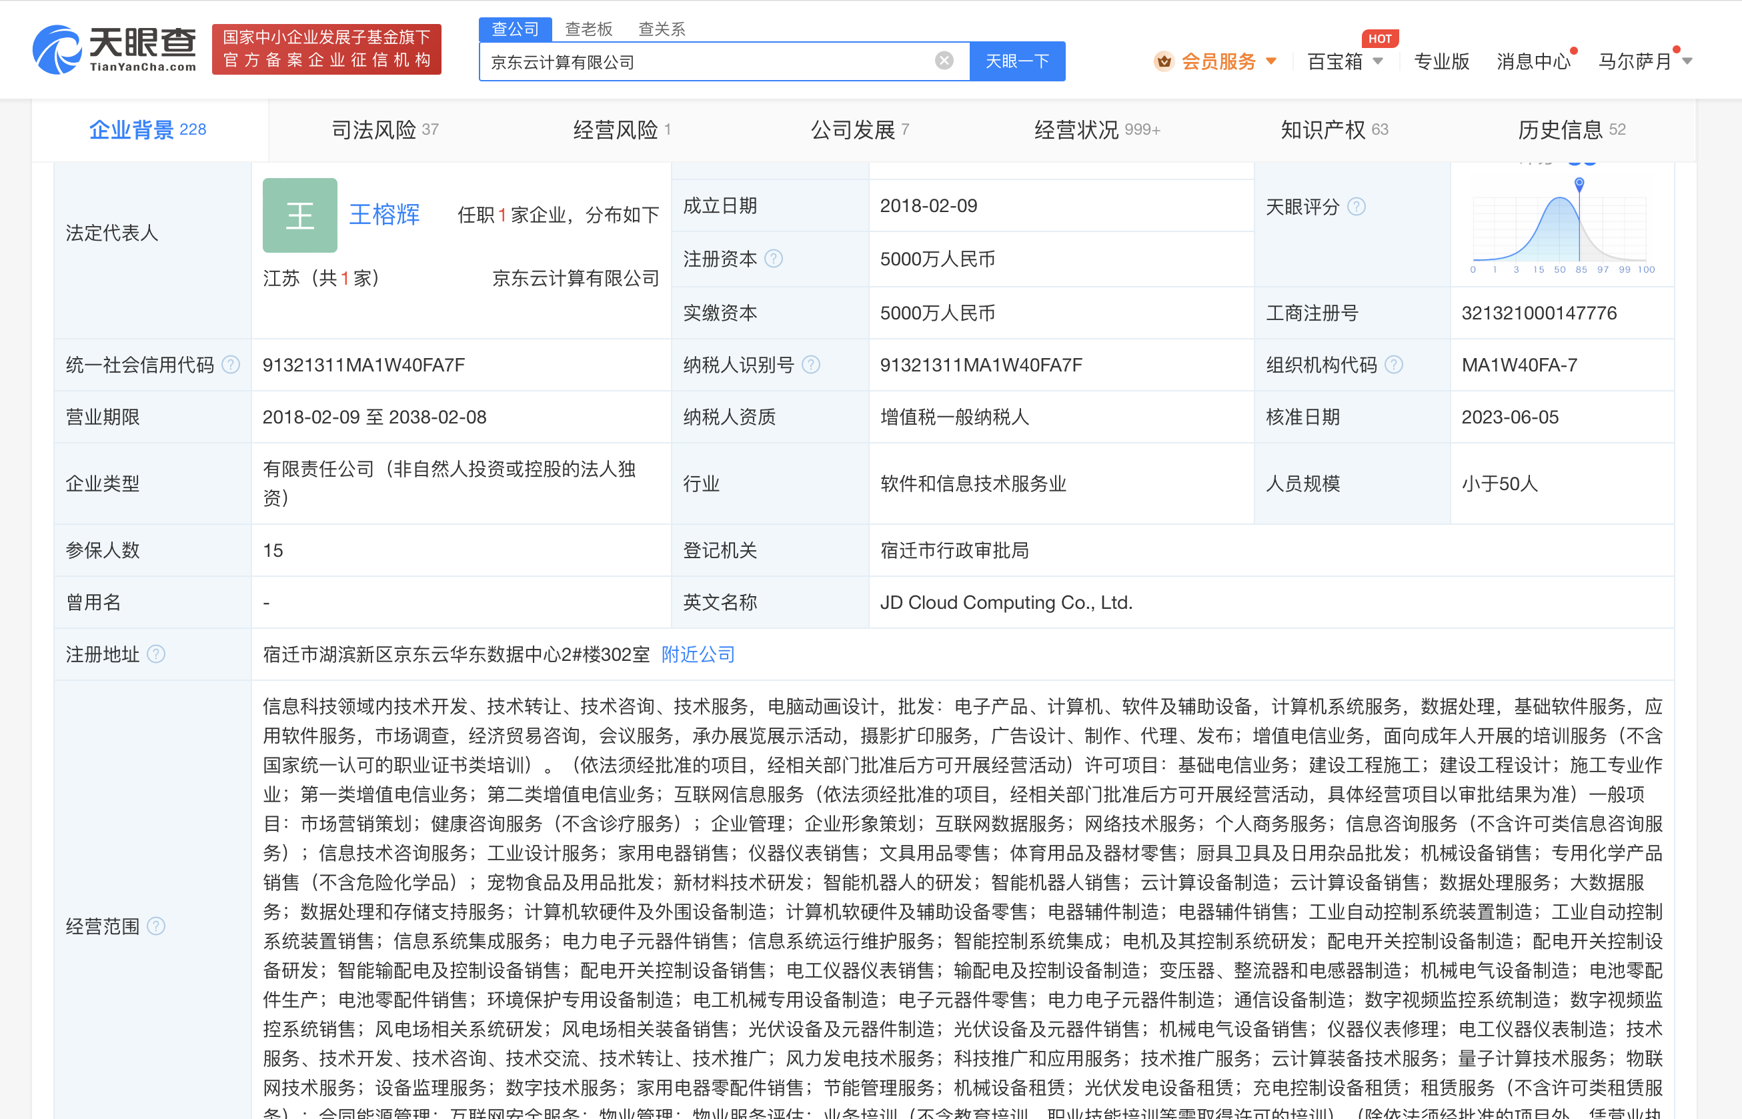Open the 马尔萨月 account menu
The image size is (1742, 1119).
pos(1635,62)
